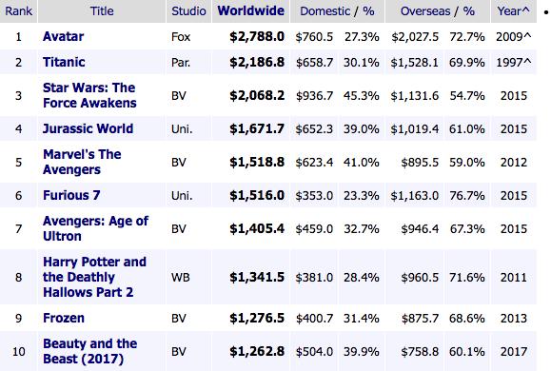Screen dimensions: 551x371
Task: Sort table by Rank column header
Action: coord(19,10)
